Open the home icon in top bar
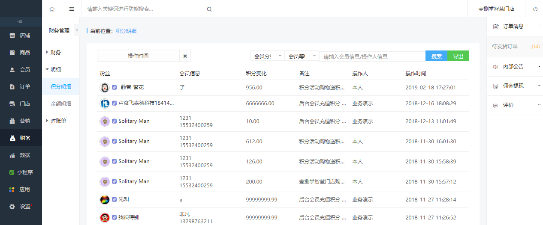This screenshot has height=225, width=543. point(52,9)
